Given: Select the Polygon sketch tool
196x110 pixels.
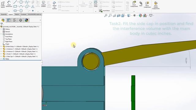Looking at the screenshot, I should point(21,11).
